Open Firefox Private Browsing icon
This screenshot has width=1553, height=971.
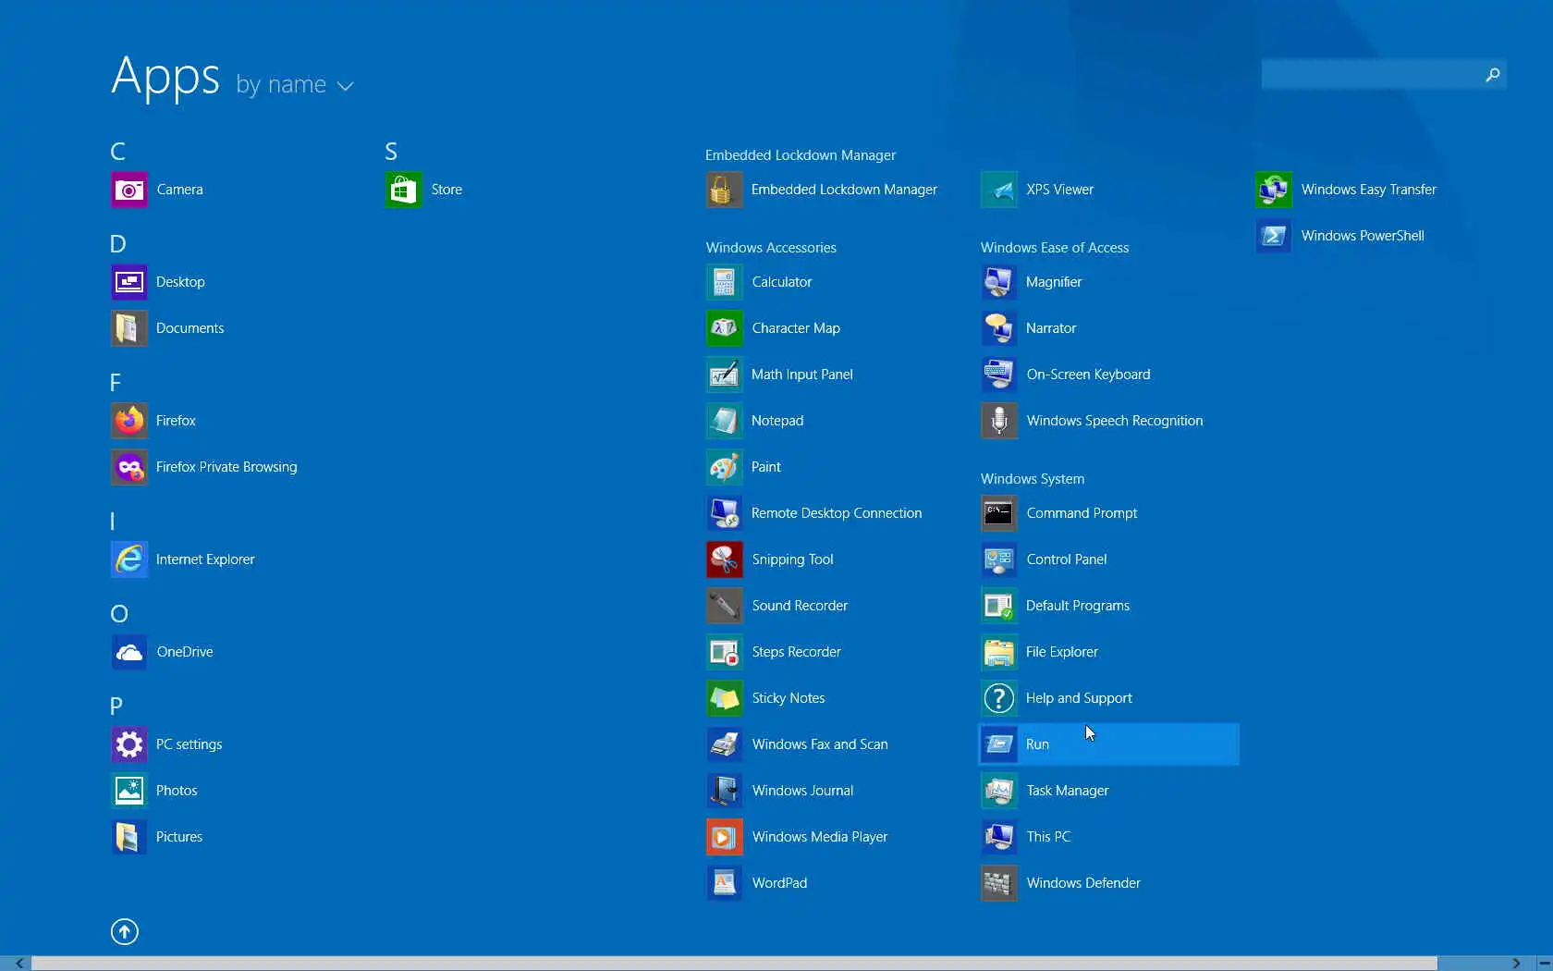coord(129,467)
